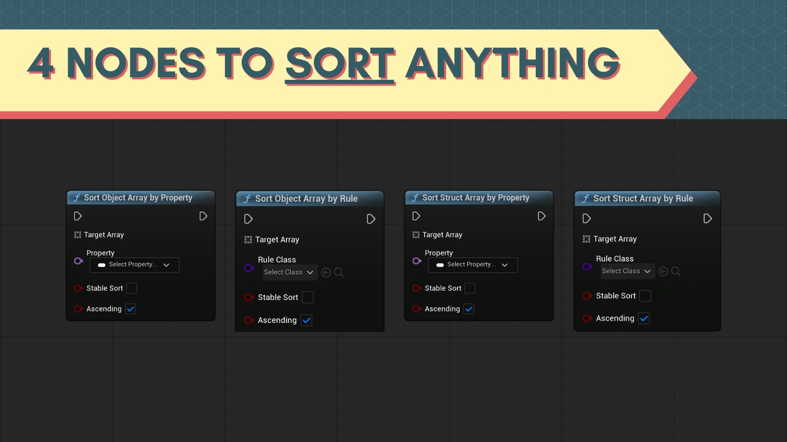Uncheck Ascending on Sort Object Array by Rule
The width and height of the screenshot is (787, 442).
306,320
